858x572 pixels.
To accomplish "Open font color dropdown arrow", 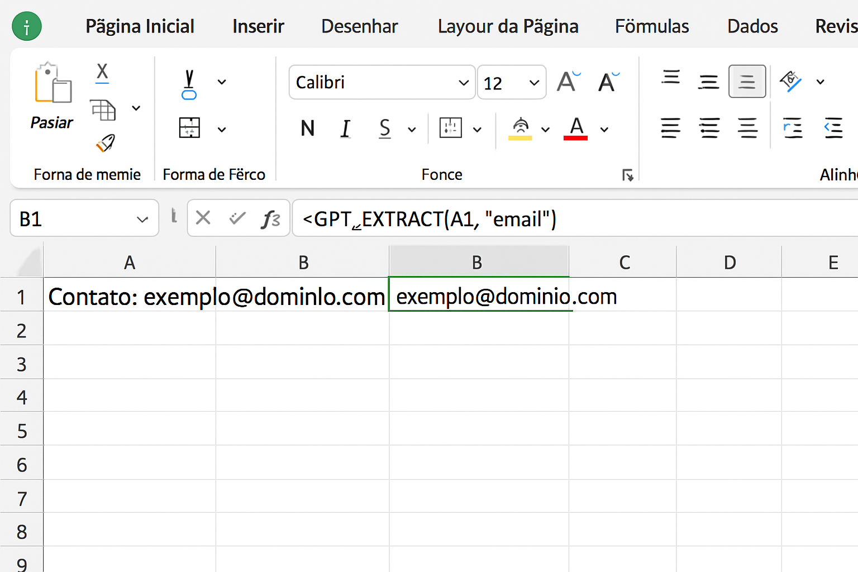I will [604, 130].
